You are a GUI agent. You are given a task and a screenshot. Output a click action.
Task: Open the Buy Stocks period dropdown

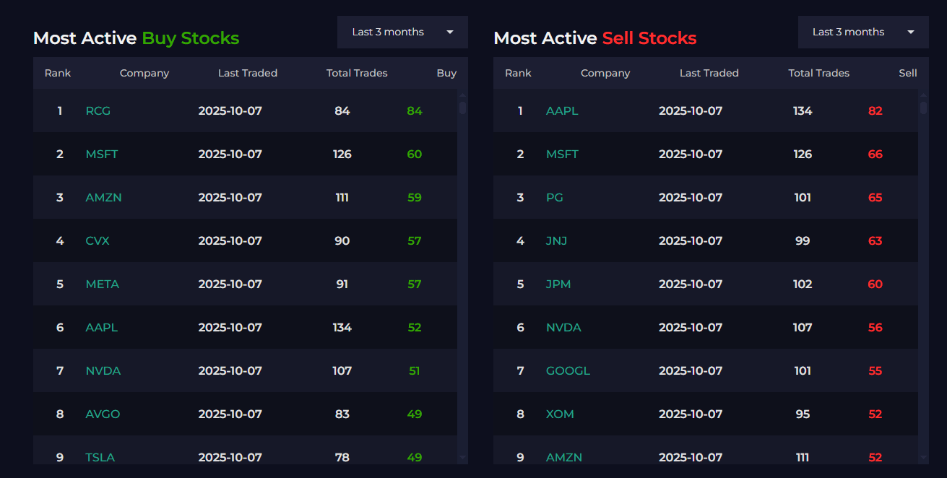click(402, 32)
